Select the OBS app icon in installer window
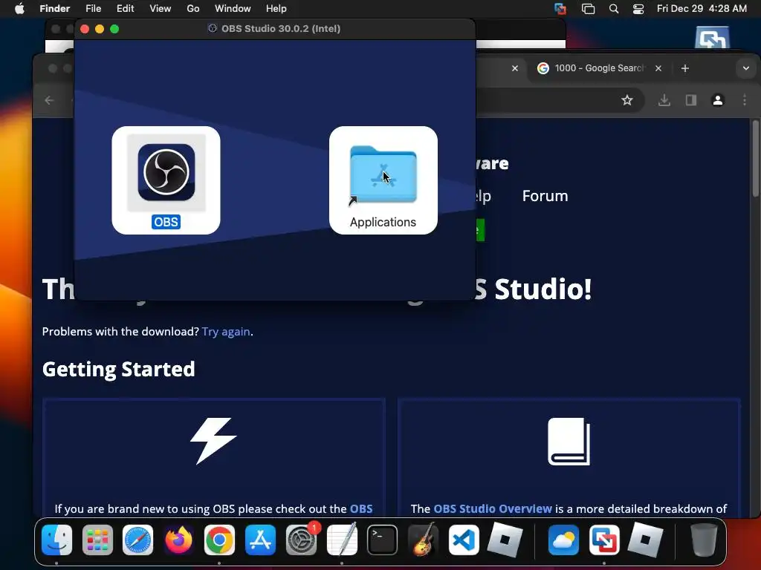 166,172
